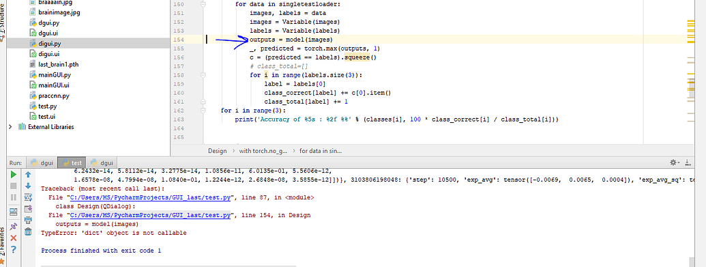
Task: Click the commented '# class_total=[]' line
Action: [279, 66]
